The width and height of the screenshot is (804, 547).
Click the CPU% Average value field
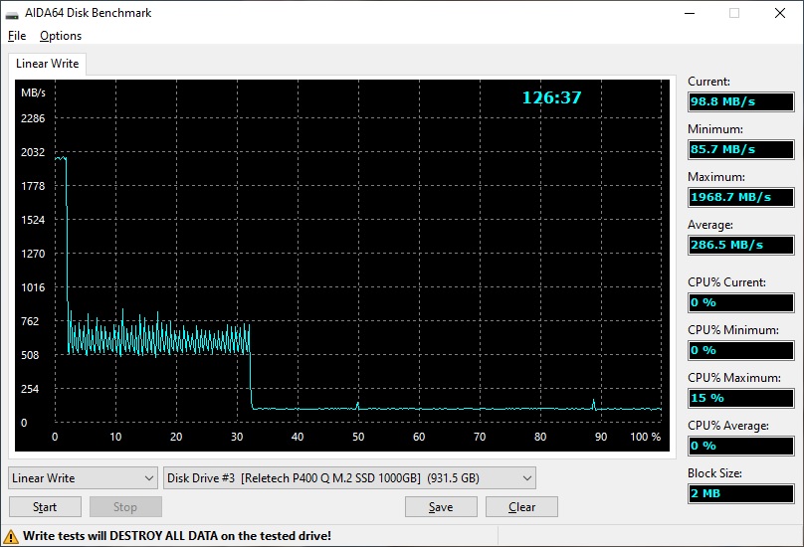[741, 446]
